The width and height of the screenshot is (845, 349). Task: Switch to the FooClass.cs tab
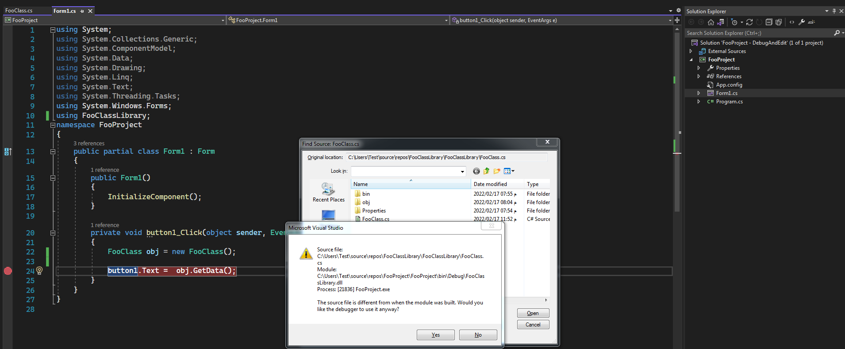(19, 11)
